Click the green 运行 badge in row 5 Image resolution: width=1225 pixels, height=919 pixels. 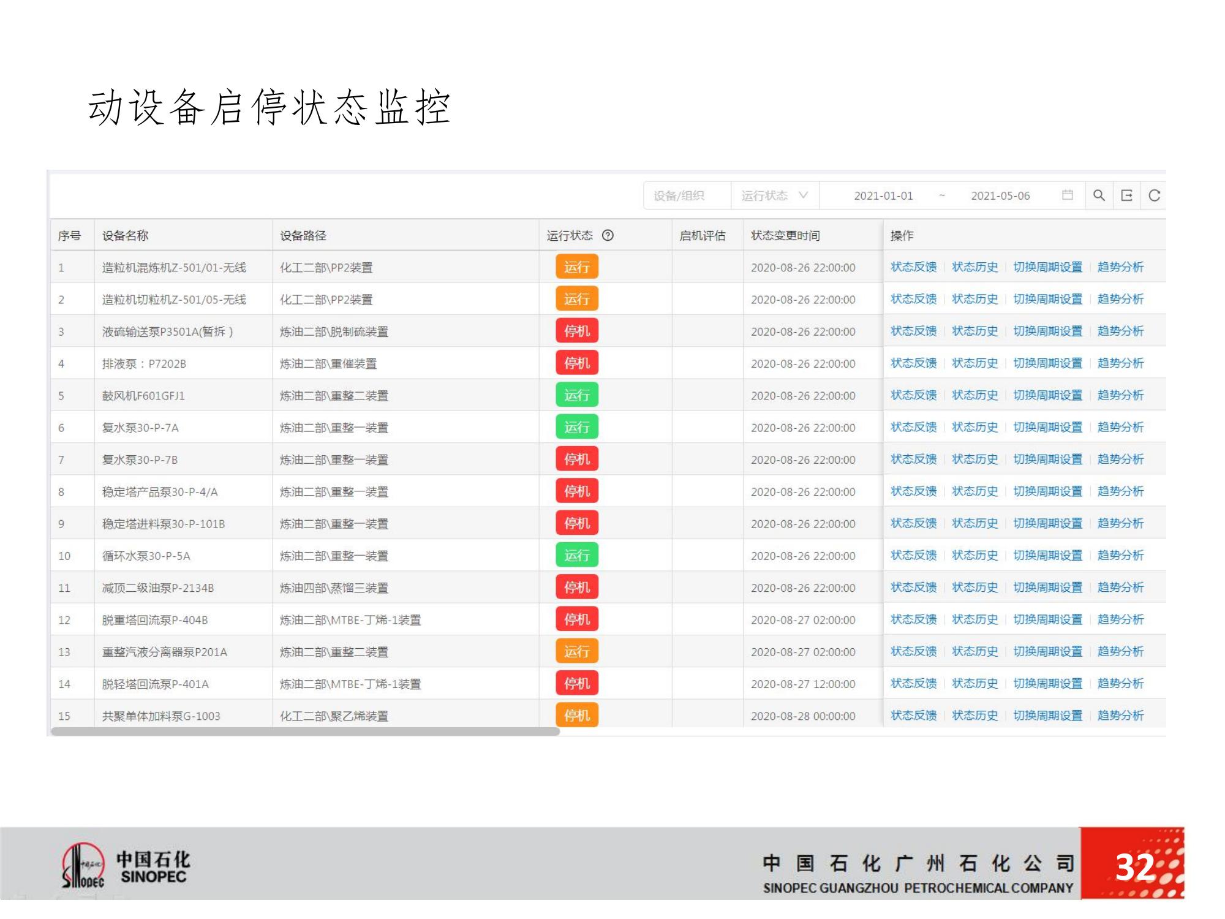576,395
